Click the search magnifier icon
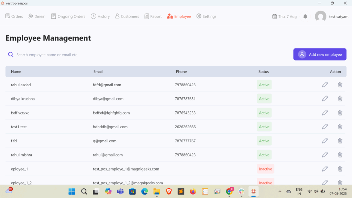352x198 pixels. click(11, 54)
